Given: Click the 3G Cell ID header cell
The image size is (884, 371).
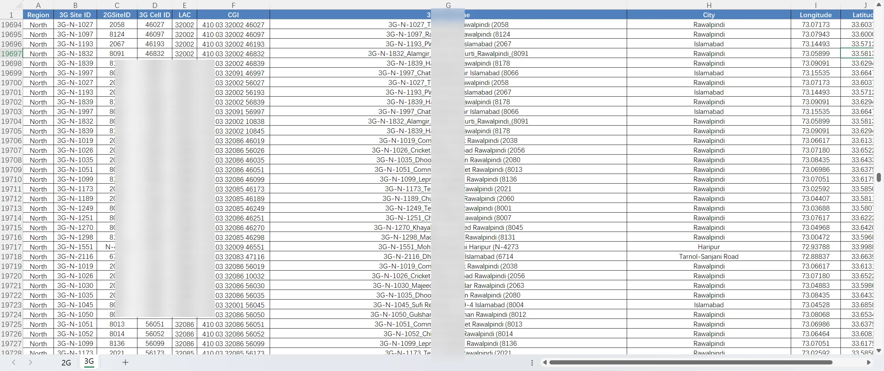Looking at the screenshot, I should (x=155, y=15).
